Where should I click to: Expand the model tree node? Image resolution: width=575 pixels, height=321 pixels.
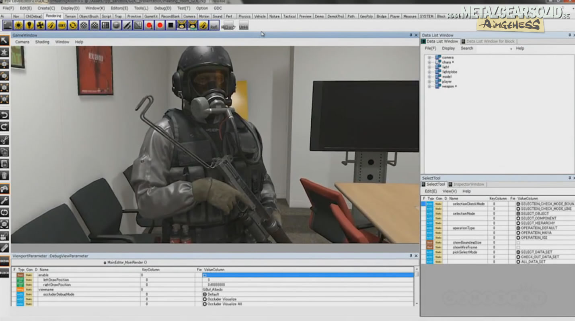tap(429, 77)
